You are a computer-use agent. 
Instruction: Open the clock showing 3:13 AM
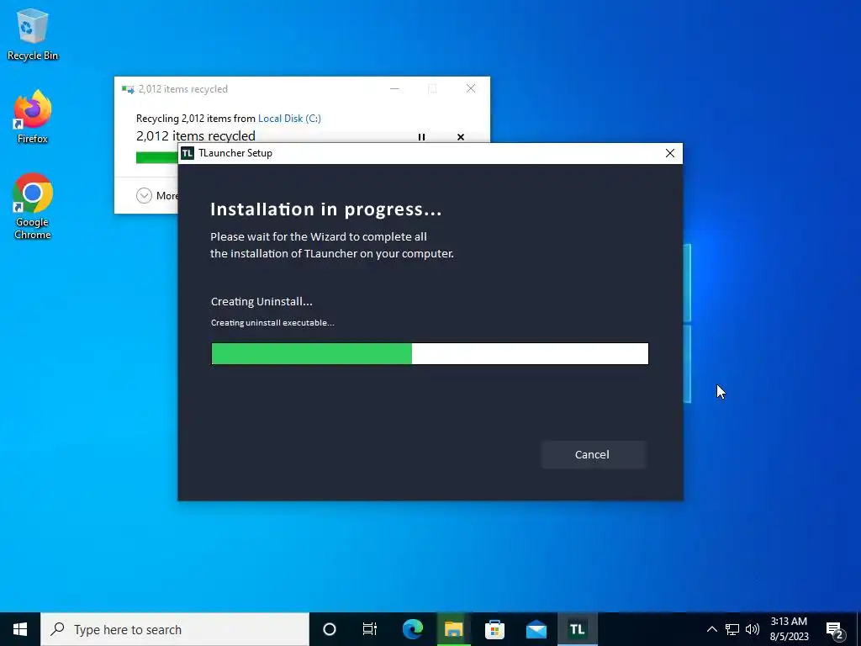coord(789,629)
